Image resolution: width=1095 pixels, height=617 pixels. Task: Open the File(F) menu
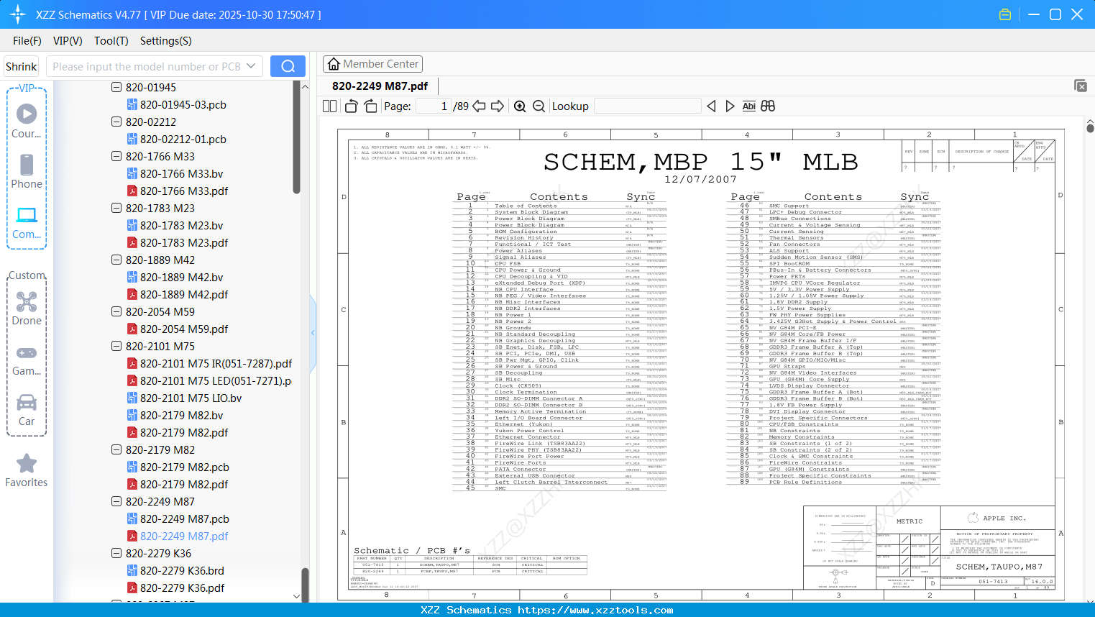click(x=27, y=41)
